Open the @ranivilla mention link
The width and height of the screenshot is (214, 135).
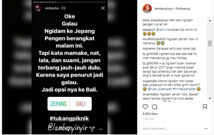163,30
